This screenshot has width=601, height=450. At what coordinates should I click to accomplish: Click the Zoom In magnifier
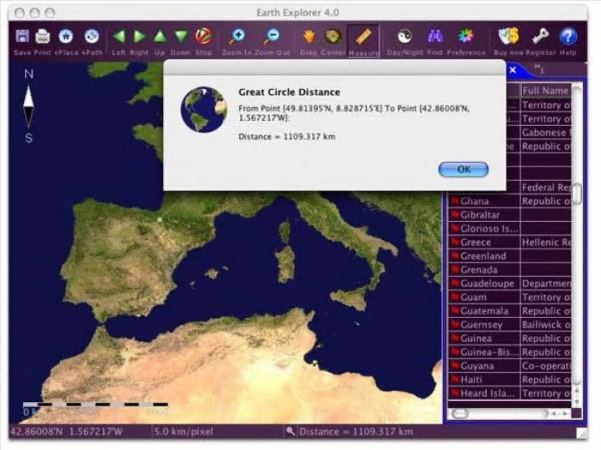click(237, 36)
